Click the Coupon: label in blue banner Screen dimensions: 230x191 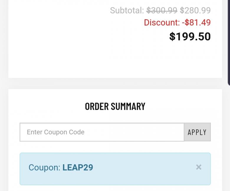coord(44,167)
